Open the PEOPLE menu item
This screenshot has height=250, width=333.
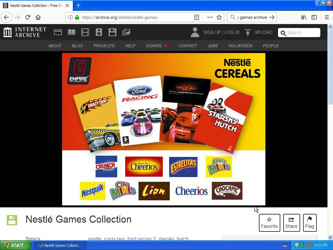click(271, 46)
